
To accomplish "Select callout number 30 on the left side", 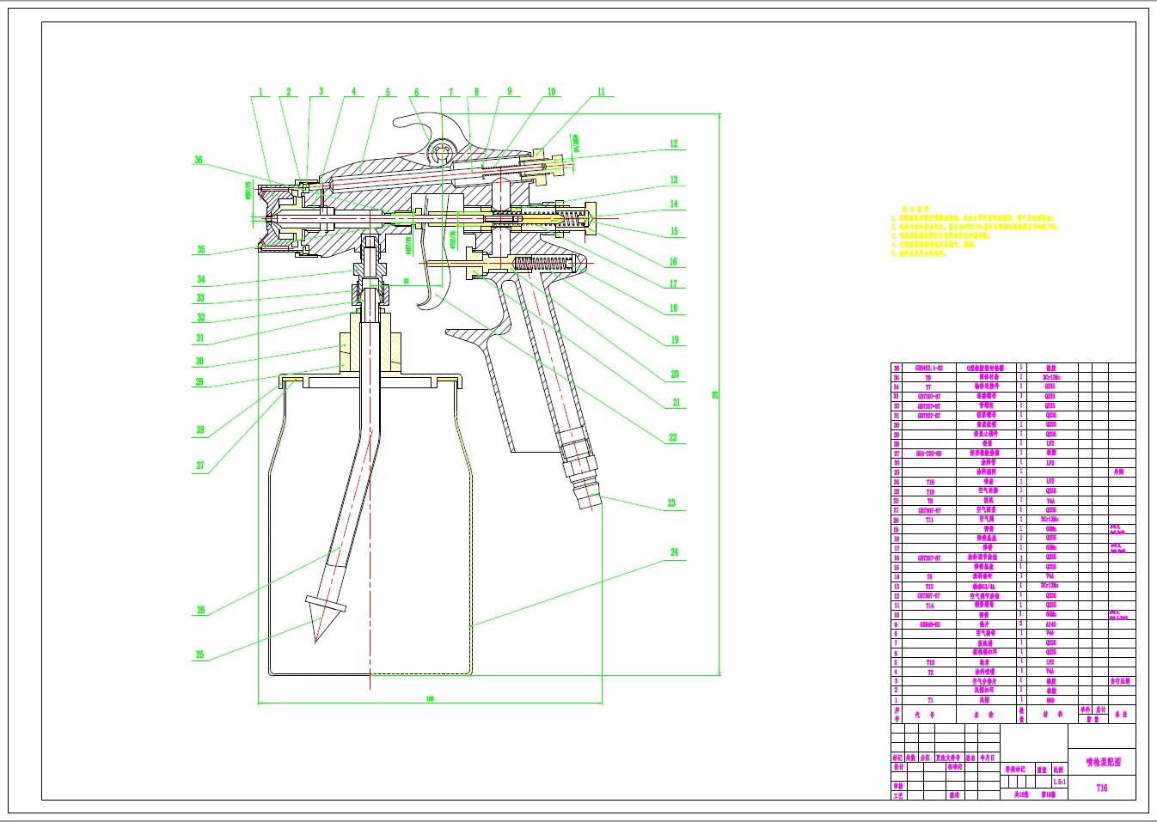I will pos(199,361).
